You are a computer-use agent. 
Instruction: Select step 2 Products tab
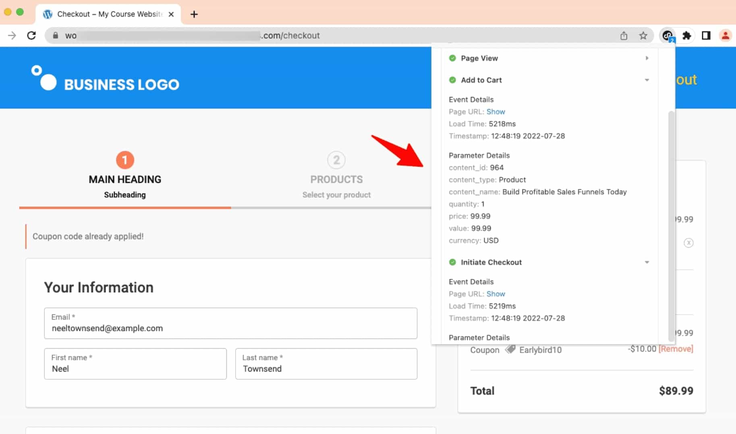point(336,175)
